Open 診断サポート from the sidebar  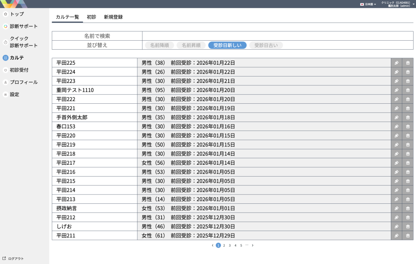click(24, 26)
